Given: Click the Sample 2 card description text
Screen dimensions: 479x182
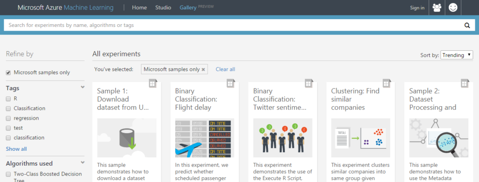Looking at the screenshot, I should (435, 172).
